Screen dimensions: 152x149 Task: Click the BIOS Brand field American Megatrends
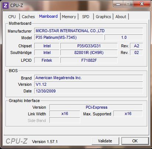pos(89,78)
